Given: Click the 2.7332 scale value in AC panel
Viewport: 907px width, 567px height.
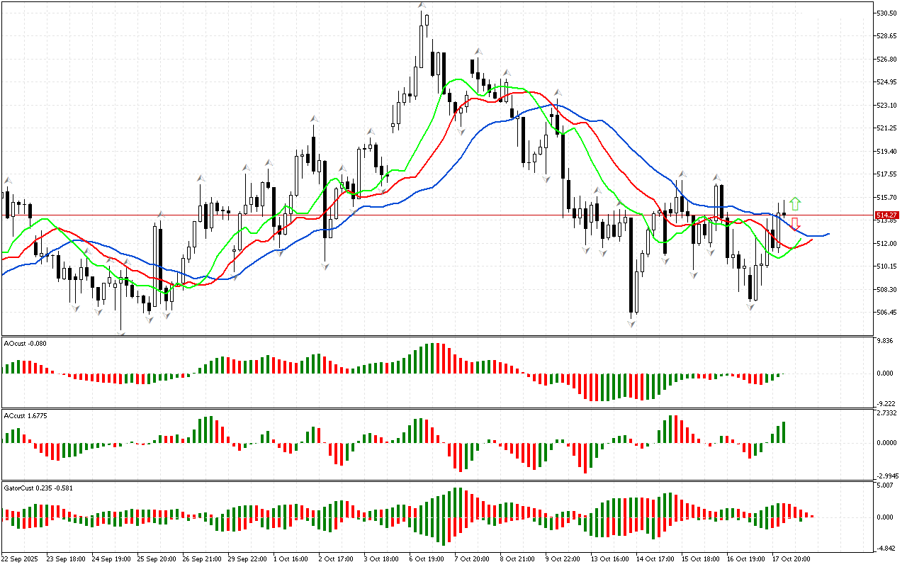Looking at the screenshot, I should point(887,412).
